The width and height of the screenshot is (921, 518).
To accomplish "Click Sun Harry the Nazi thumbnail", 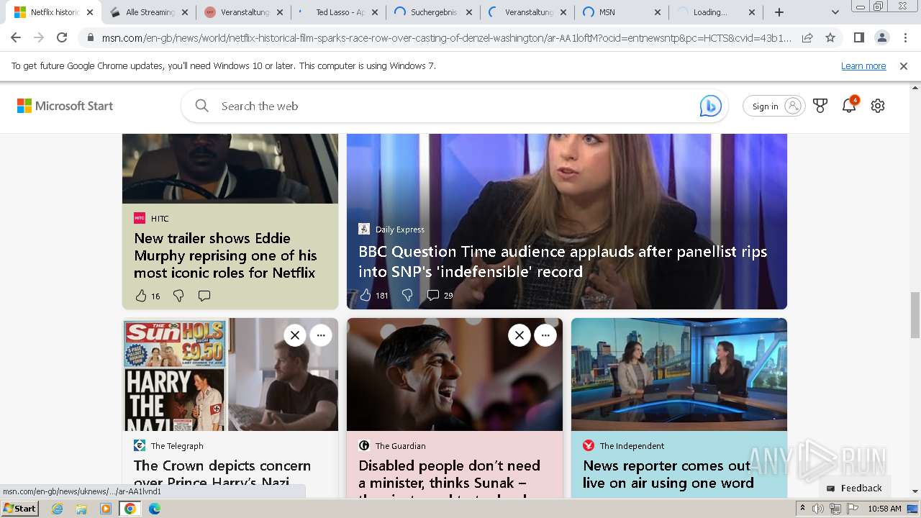I will pos(230,374).
